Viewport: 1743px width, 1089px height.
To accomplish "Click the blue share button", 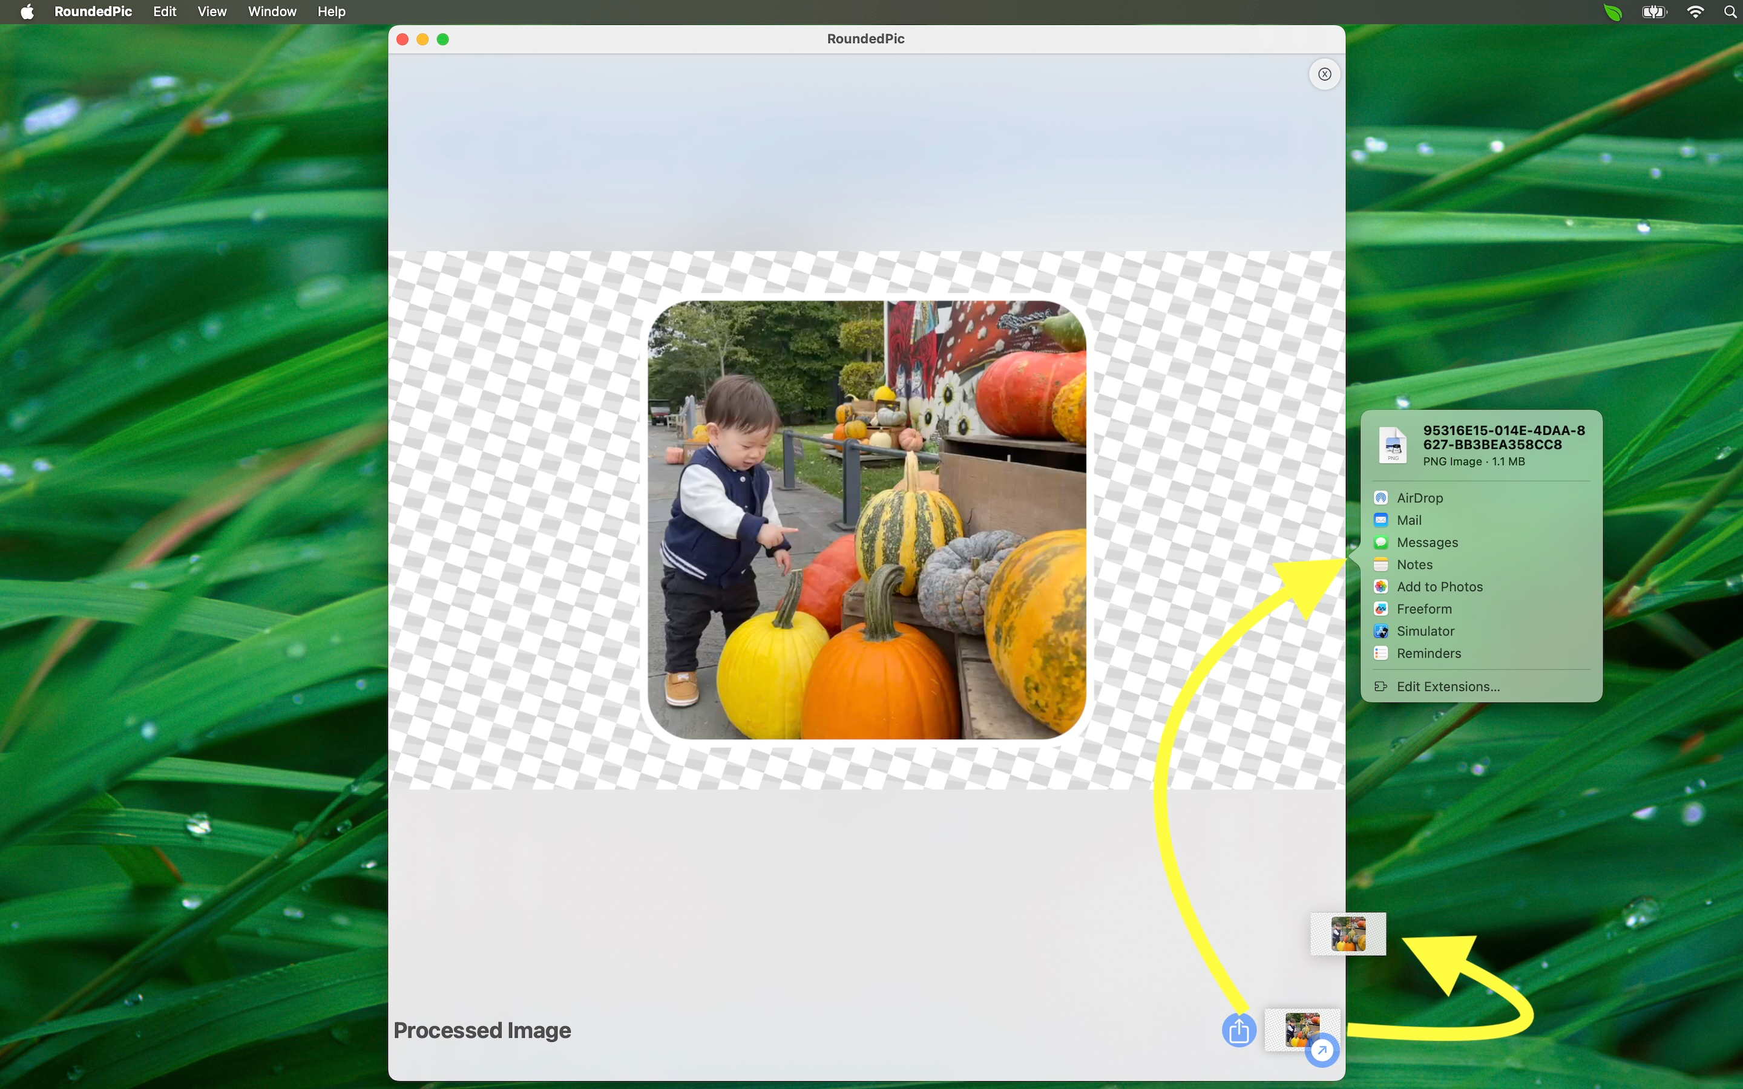I will pos(1239,1031).
